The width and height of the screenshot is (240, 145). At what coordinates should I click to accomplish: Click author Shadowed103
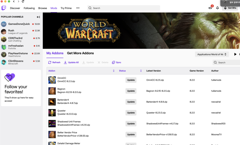218,124
